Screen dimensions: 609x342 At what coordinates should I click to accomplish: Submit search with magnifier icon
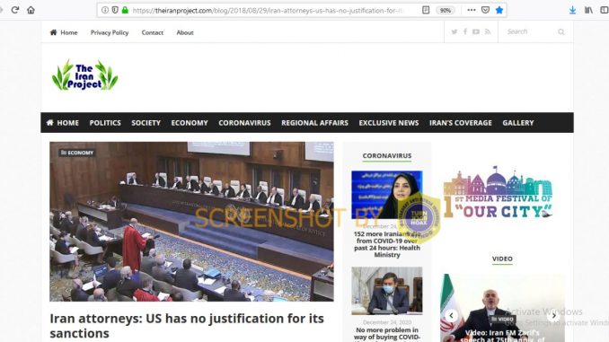(560, 31)
